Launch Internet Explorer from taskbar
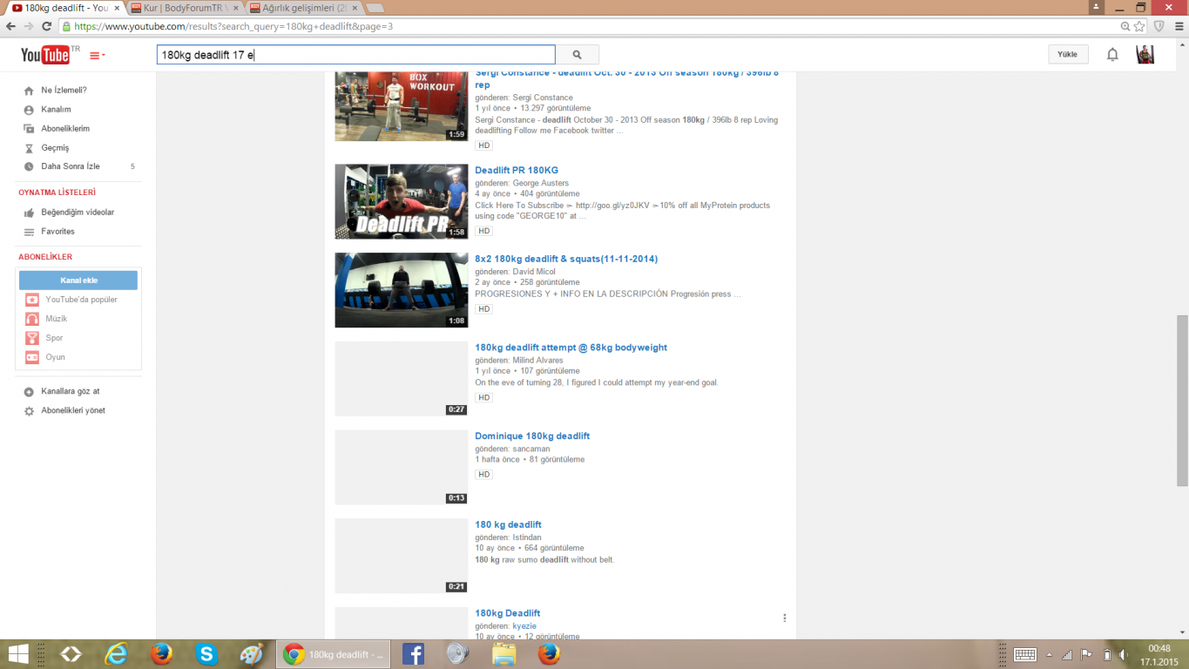Image resolution: width=1189 pixels, height=669 pixels. [x=116, y=654]
